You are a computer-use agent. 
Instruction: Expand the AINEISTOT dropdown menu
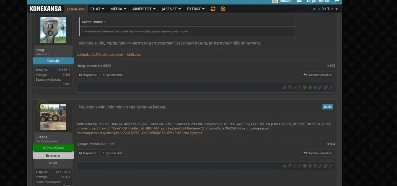[x=144, y=9]
